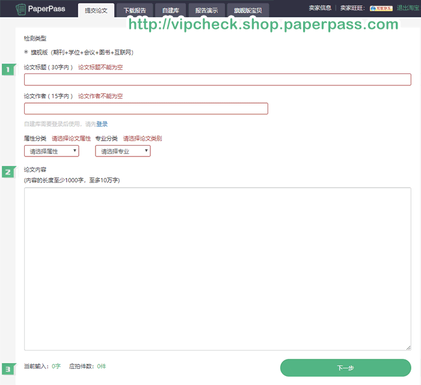Click the 卖家信息 link
Viewport: 421px width, 385px height.
coord(320,8)
